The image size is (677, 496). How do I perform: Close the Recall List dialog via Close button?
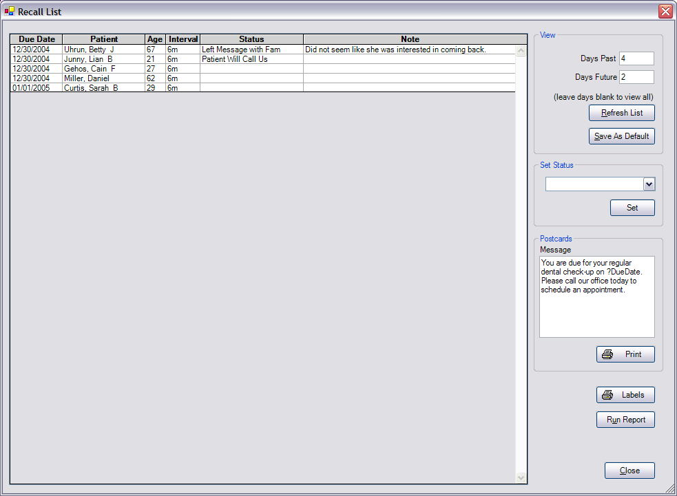629,471
